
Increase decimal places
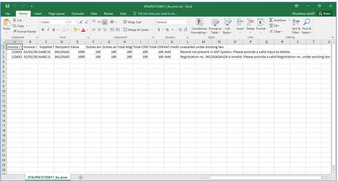(180, 30)
